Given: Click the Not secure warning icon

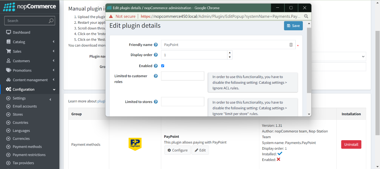Looking at the screenshot, I should [x=111, y=16].
